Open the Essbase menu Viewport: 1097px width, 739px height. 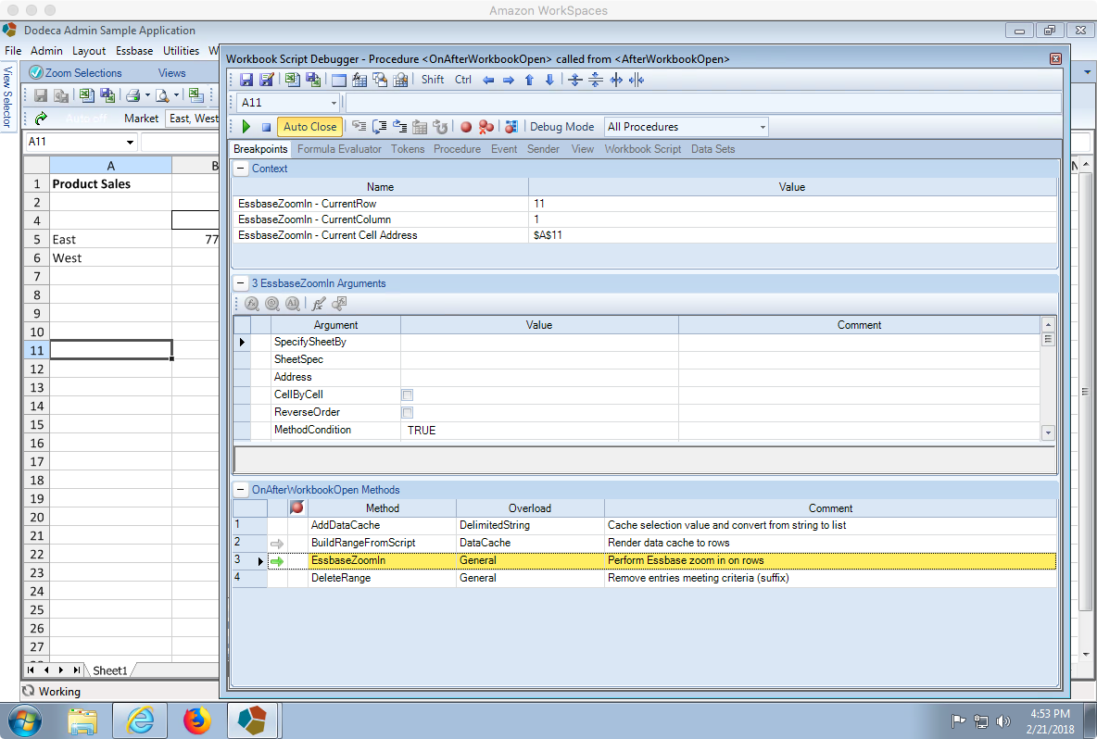pyautogui.click(x=134, y=50)
